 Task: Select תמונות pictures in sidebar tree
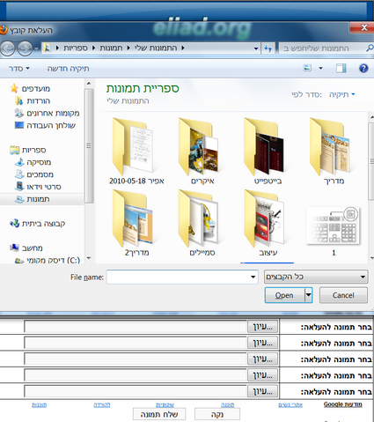click(x=33, y=199)
